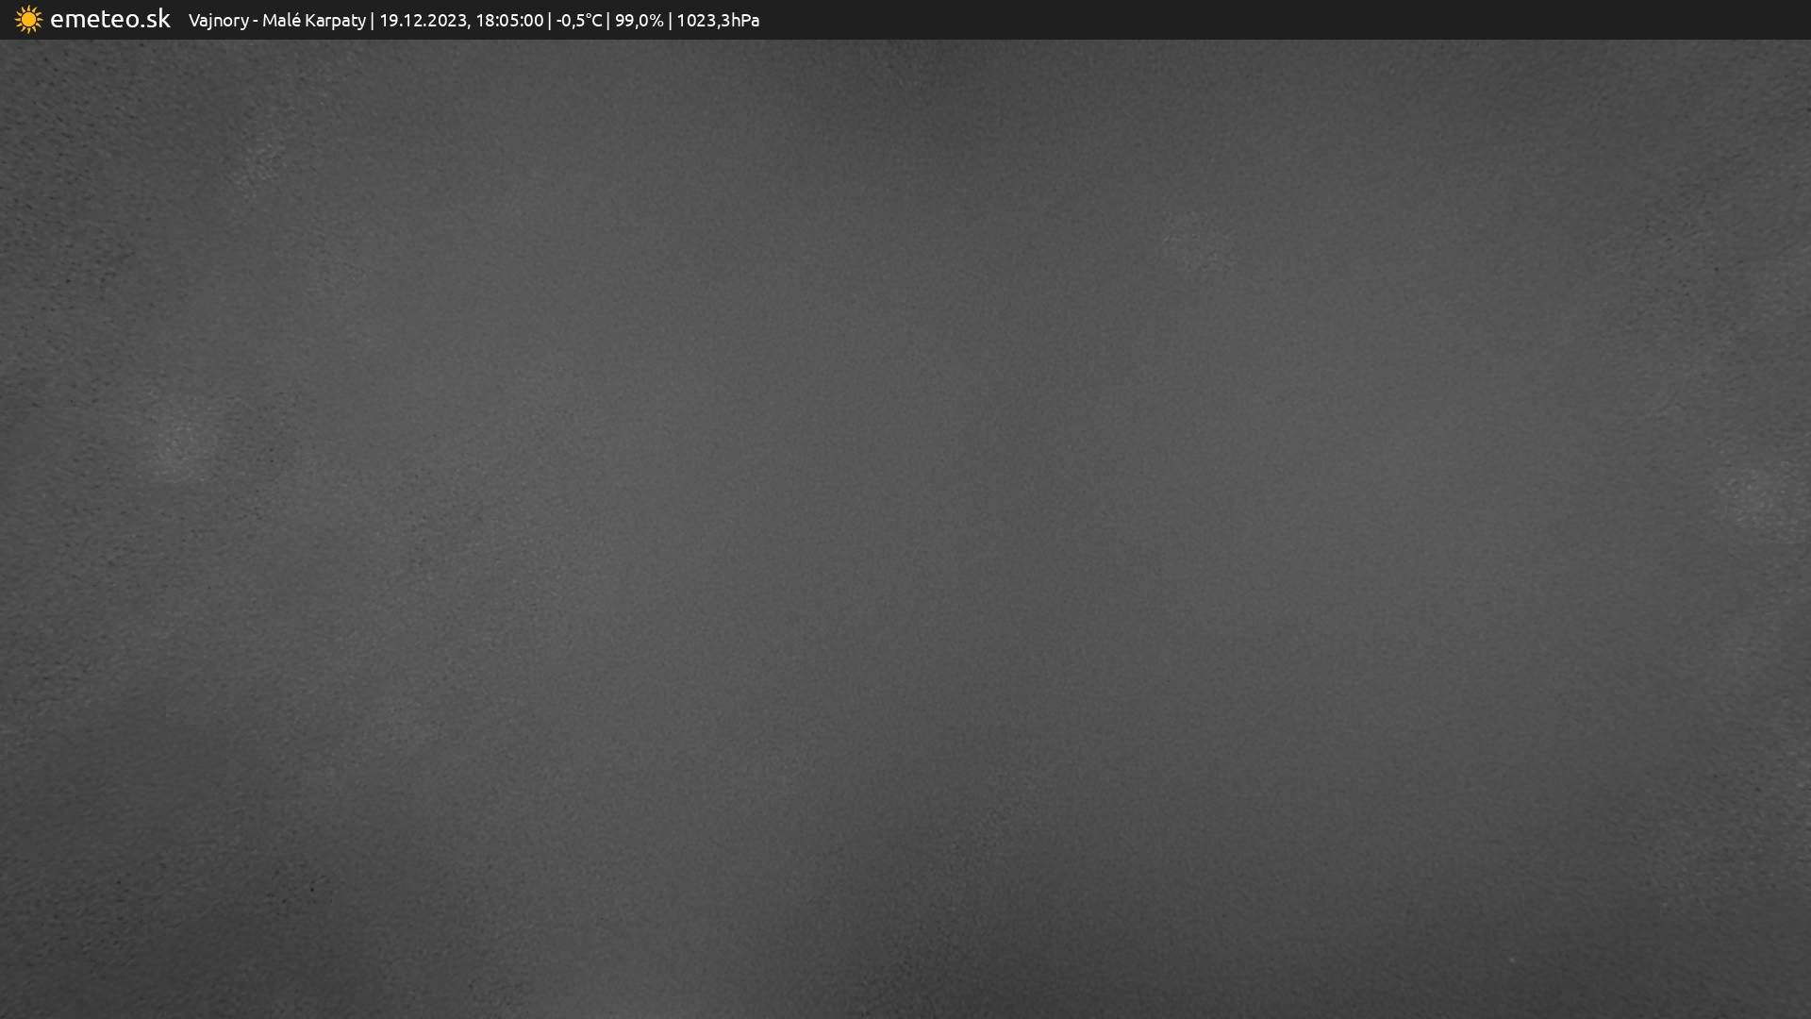
Task: Click empty dark header bar right side
Action: click(1321, 20)
